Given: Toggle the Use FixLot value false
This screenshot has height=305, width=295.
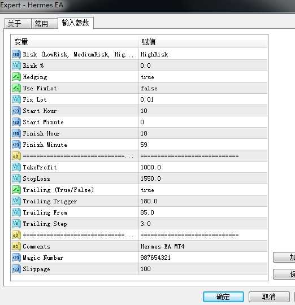Looking at the screenshot, I should click(x=203, y=88).
